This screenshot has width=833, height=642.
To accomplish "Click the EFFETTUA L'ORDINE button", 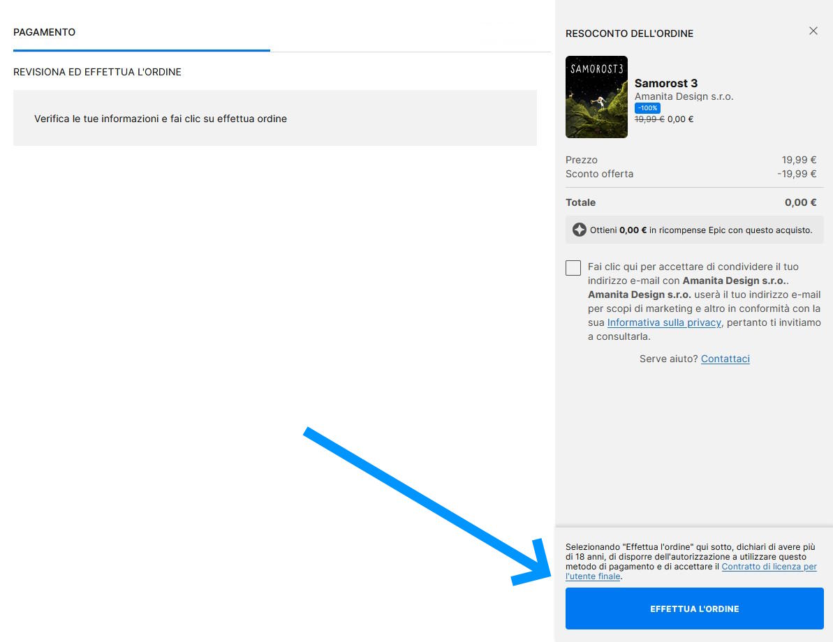I will pos(694,609).
